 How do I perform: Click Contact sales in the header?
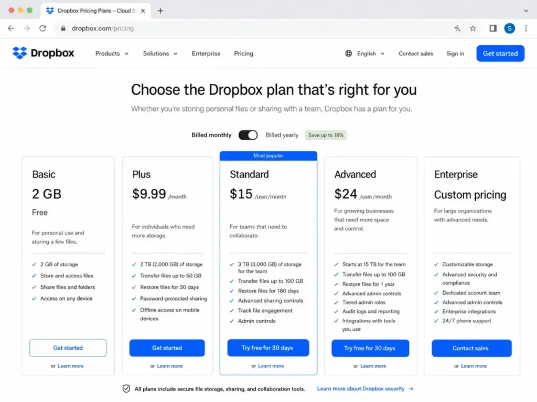(x=416, y=53)
